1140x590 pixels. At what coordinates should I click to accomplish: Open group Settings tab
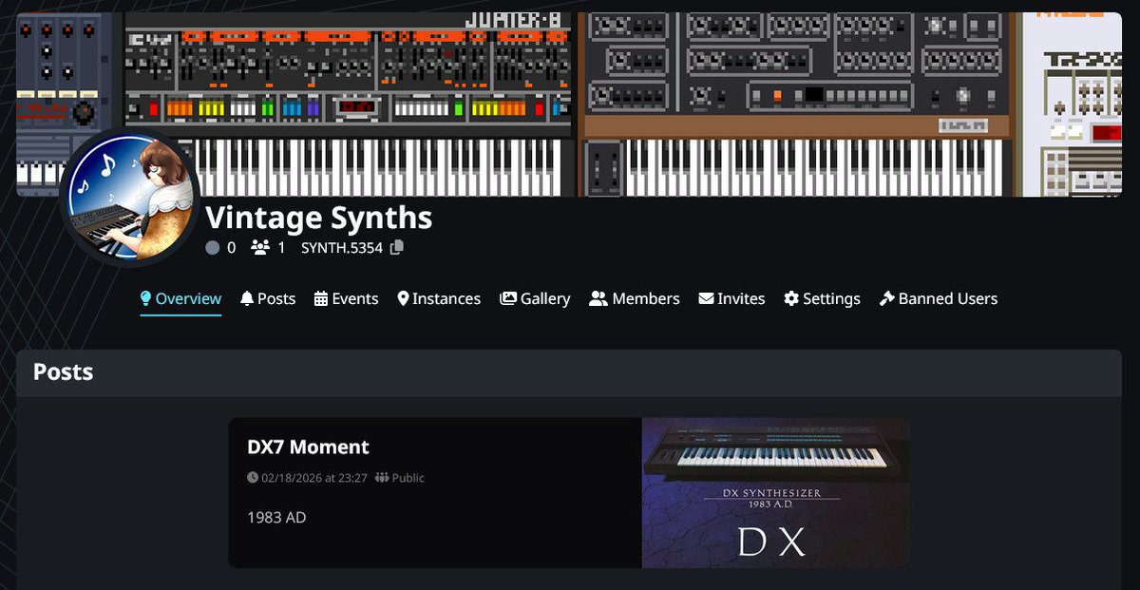coord(822,298)
